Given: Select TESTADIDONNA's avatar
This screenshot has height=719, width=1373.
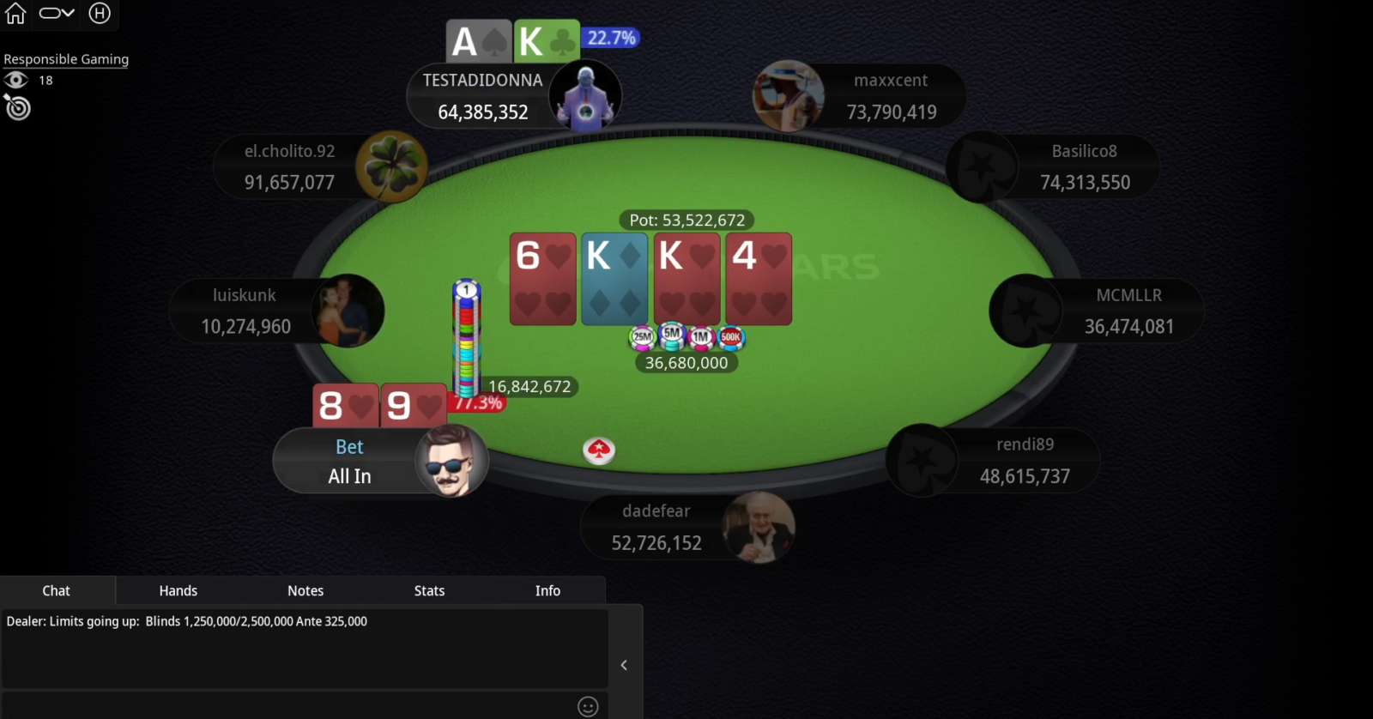Looking at the screenshot, I should pos(585,94).
